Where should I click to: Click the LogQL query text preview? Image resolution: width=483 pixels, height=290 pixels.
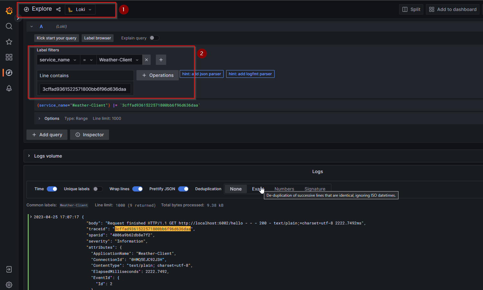pos(119,105)
